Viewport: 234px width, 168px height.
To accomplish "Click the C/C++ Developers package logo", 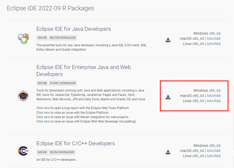I will [x=23, y=151].
